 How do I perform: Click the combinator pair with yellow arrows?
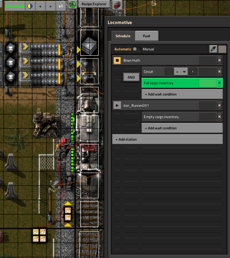68,214
